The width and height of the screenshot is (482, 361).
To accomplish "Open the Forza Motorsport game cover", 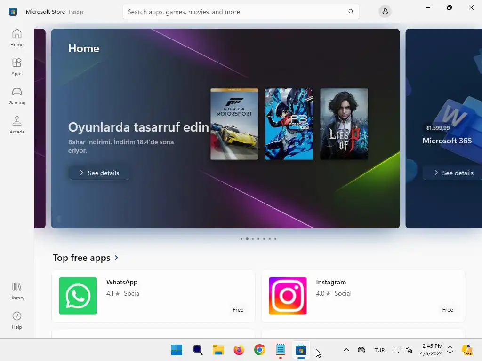I will (x=234, y=124).
